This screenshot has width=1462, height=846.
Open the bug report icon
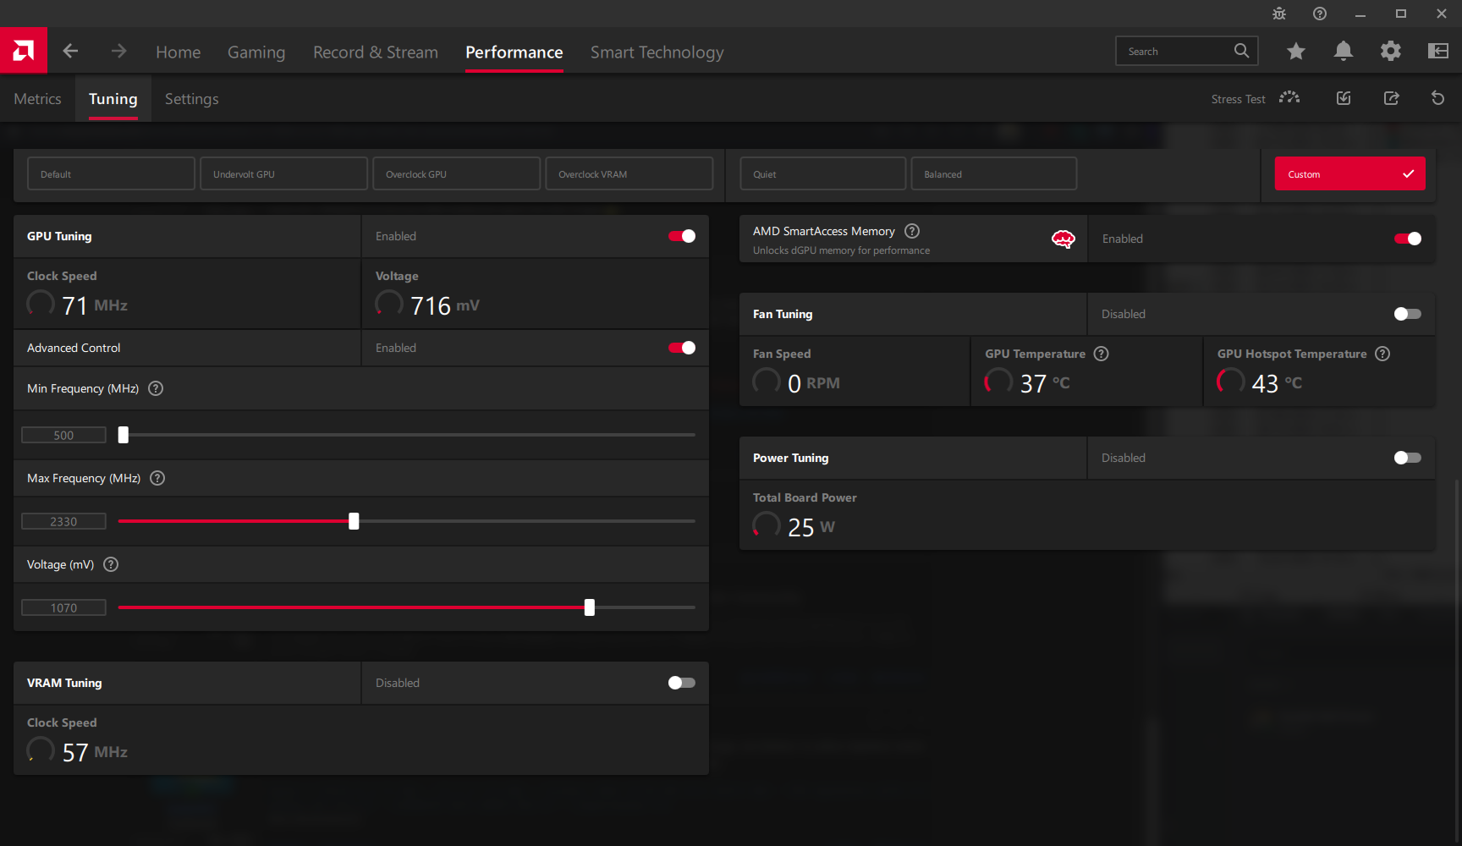point(1279,14)
